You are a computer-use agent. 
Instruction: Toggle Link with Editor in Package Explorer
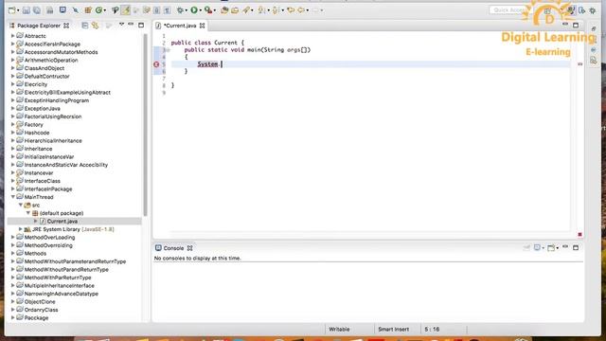click(x=95, y=26)
